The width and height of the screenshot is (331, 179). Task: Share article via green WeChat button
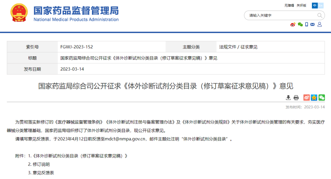321,98
